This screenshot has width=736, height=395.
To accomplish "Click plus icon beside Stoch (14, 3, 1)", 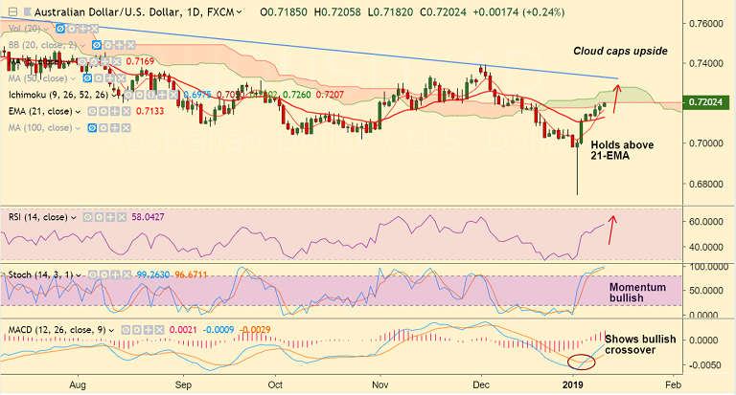I will pos(115,274).
